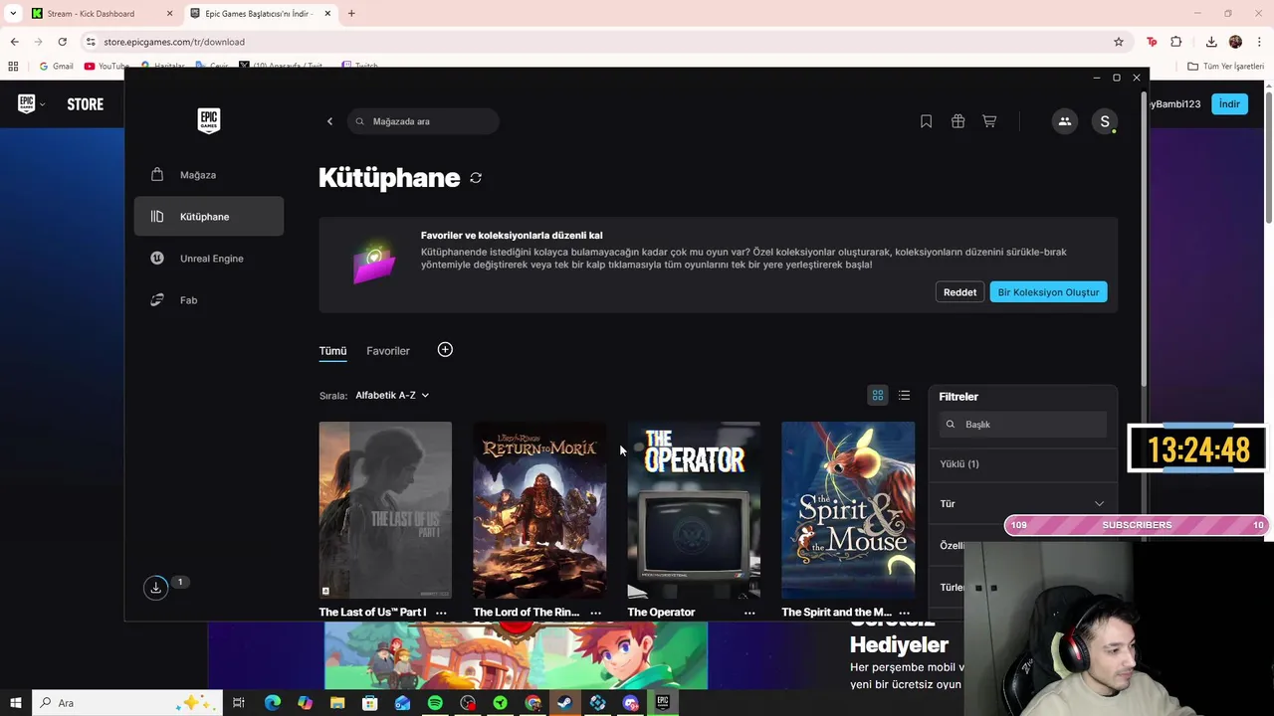The width and height of the screenshot is (1274, 716).
Task: Open the Mağaza section in sidebar
Action: point(209,175)
